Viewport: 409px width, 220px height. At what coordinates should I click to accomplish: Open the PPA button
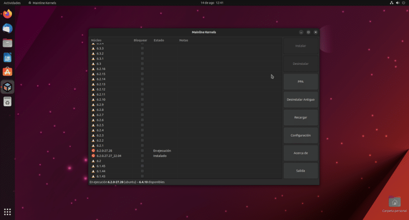[x=300, y=82]
